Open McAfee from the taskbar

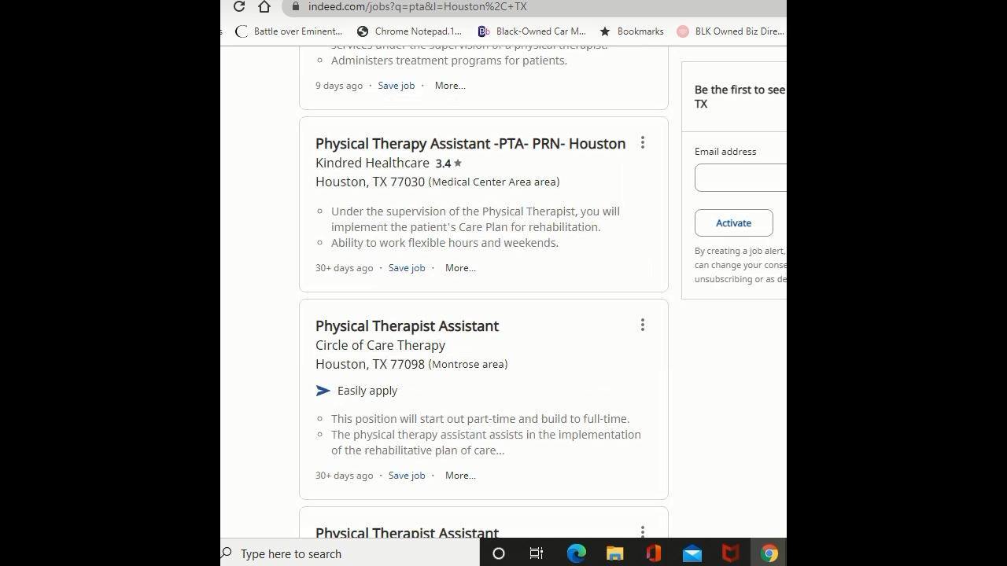tap(731, 553)
